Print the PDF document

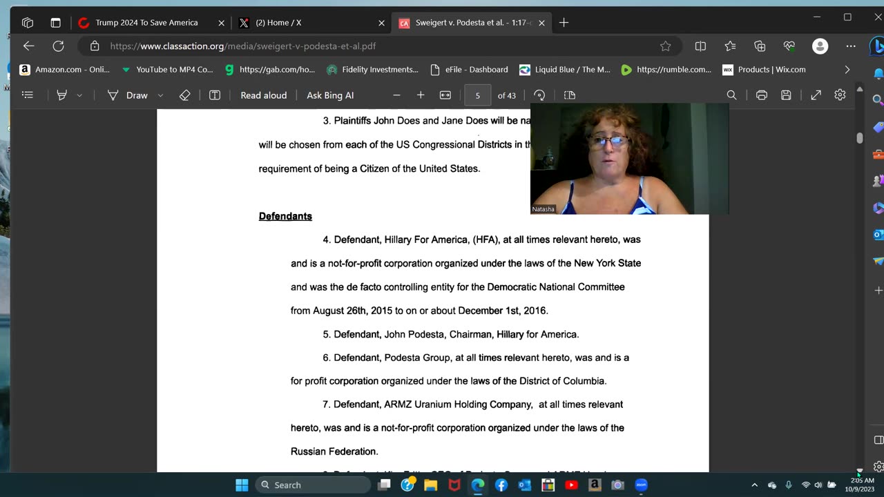(x=762, y=95)
